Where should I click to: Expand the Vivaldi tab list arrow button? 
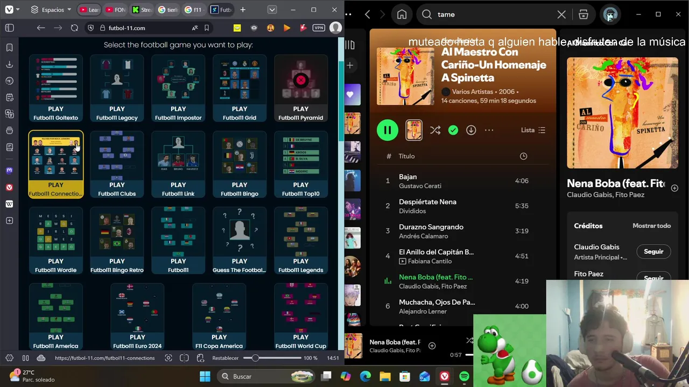272,10
